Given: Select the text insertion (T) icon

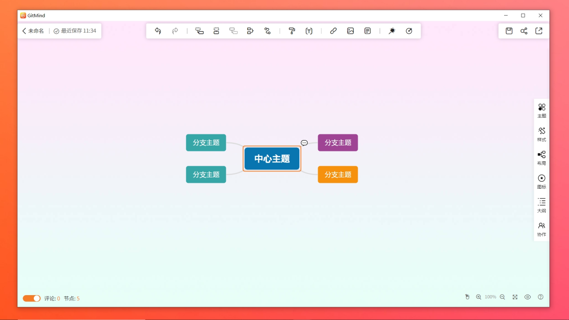Looking at the screenshot, I should [309, 31].
